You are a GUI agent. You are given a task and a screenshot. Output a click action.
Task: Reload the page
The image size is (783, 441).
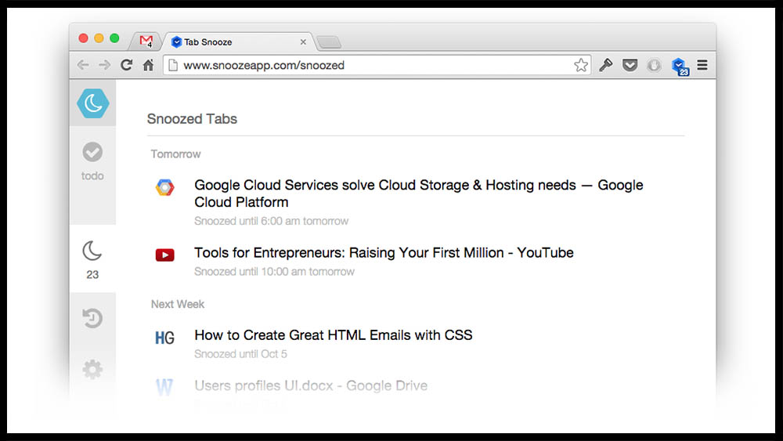126,66
